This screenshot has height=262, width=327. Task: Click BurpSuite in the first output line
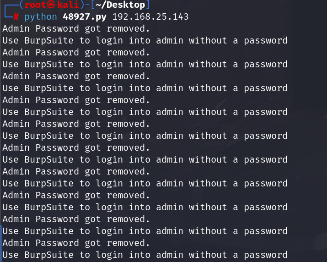pos(49,41)
